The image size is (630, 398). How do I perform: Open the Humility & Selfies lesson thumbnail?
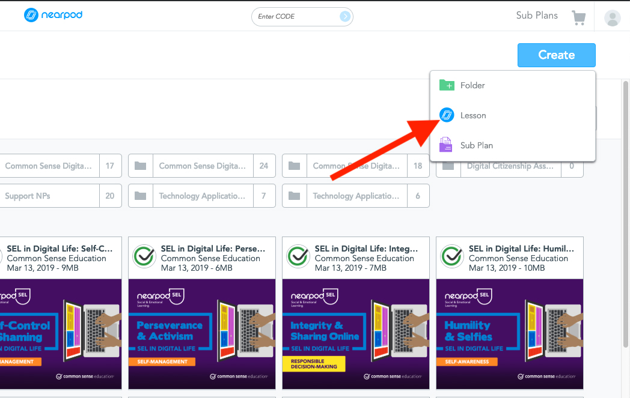(510, 334)
